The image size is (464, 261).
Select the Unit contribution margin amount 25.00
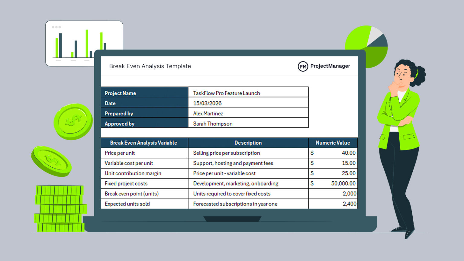[350, 173]
